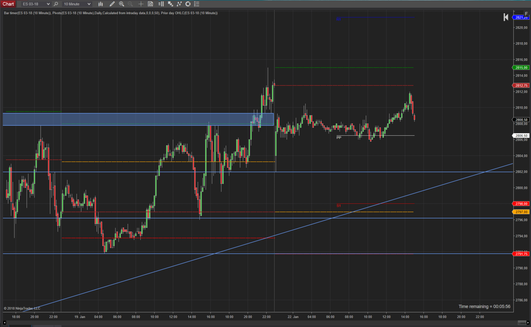Click the indicator label text at chart top

111,13
